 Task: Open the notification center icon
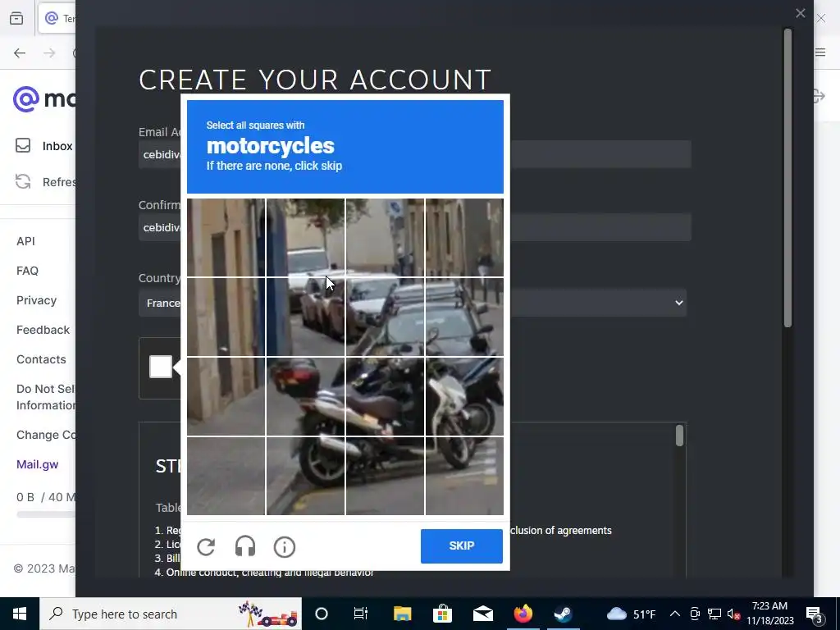(x=815, y=614)
